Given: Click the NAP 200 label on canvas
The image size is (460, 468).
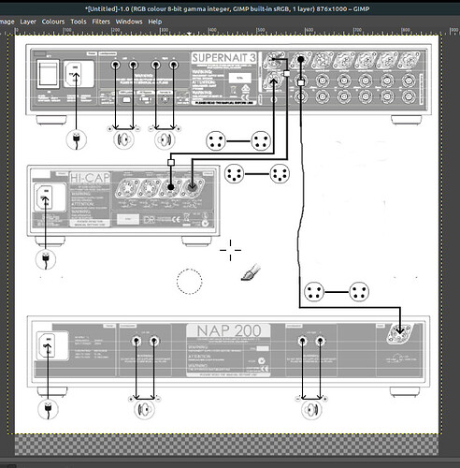Looking at the screenshot, I should [229, 330].
